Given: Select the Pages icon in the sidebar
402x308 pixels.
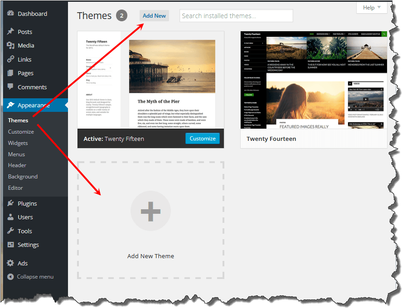Looking at the screenshot, I should click(10, 73).
